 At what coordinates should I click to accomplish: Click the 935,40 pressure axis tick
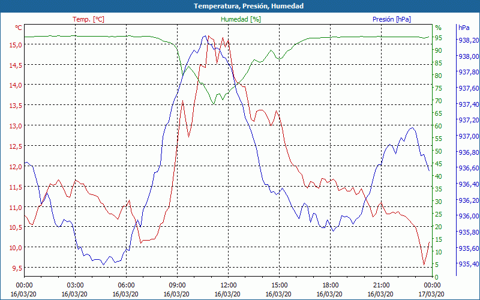(468, 264)
